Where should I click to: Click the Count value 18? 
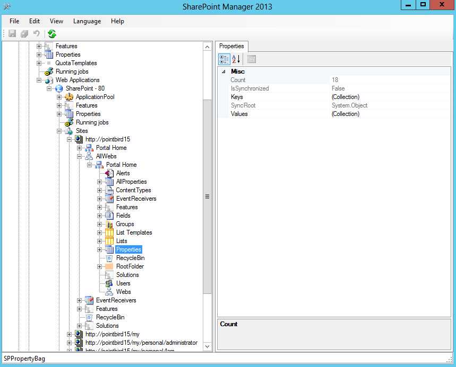point(335,80)
